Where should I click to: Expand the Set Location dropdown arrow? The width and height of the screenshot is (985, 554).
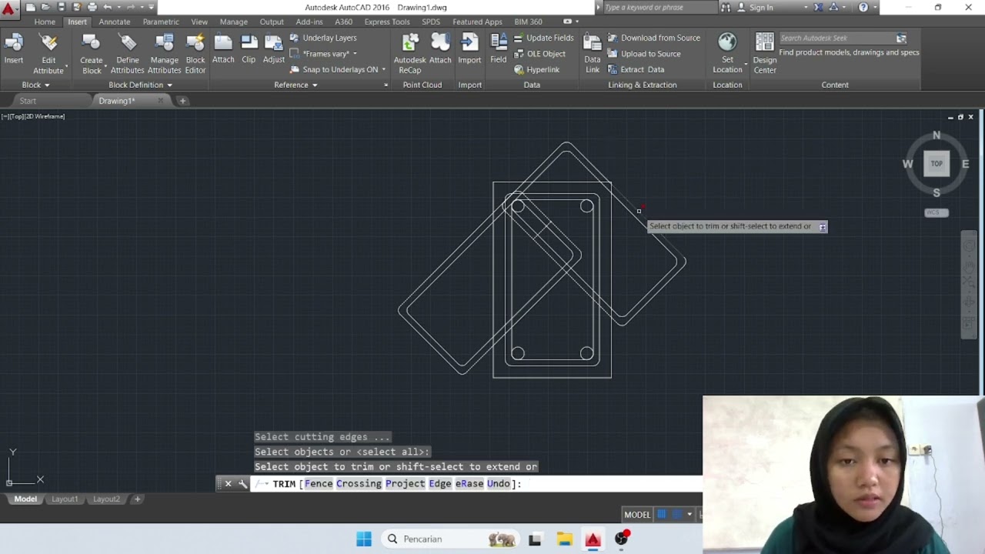click(746, 65)
